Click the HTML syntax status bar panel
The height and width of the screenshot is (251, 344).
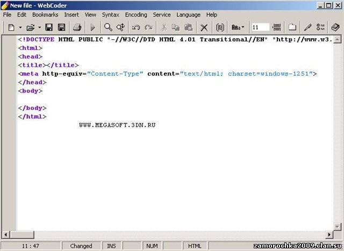pyautogui.click(x=194, y=246)
